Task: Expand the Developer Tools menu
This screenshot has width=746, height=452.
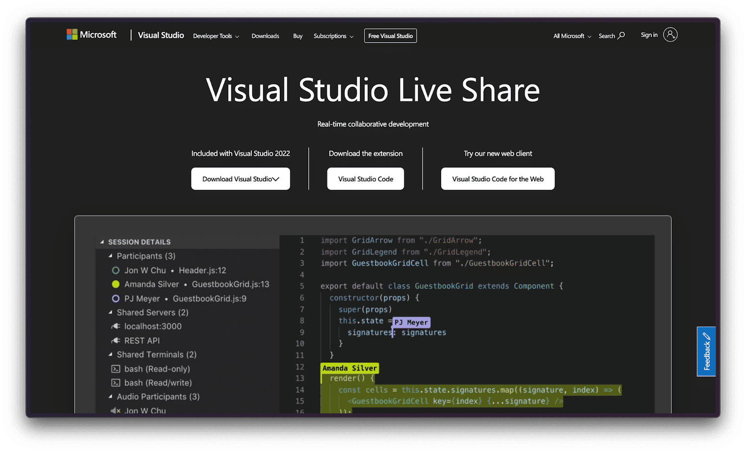Action: click(216, 36)
